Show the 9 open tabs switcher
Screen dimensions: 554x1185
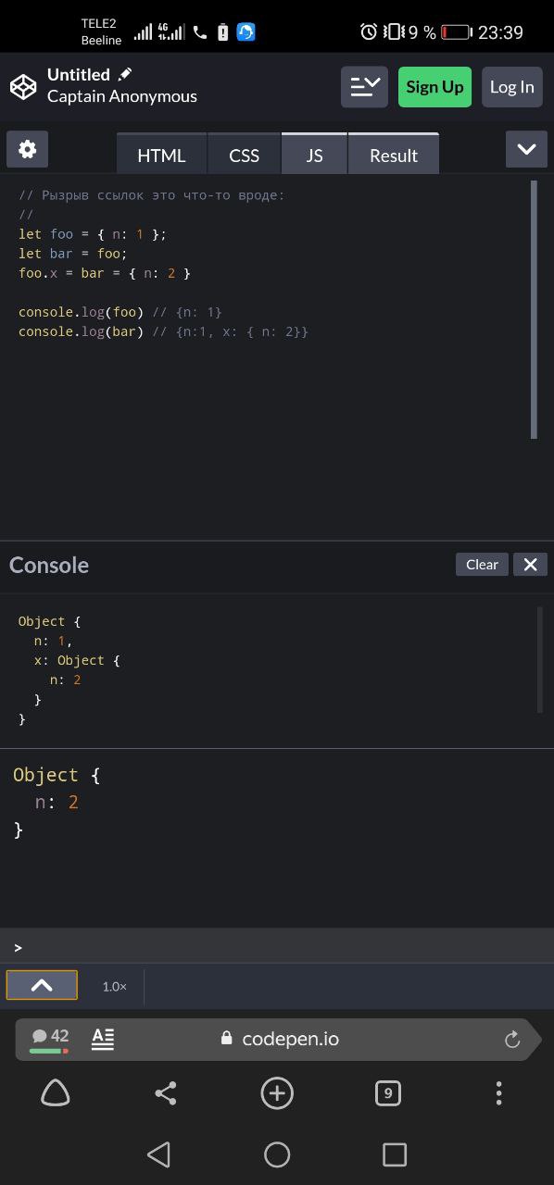[388, 1093]
